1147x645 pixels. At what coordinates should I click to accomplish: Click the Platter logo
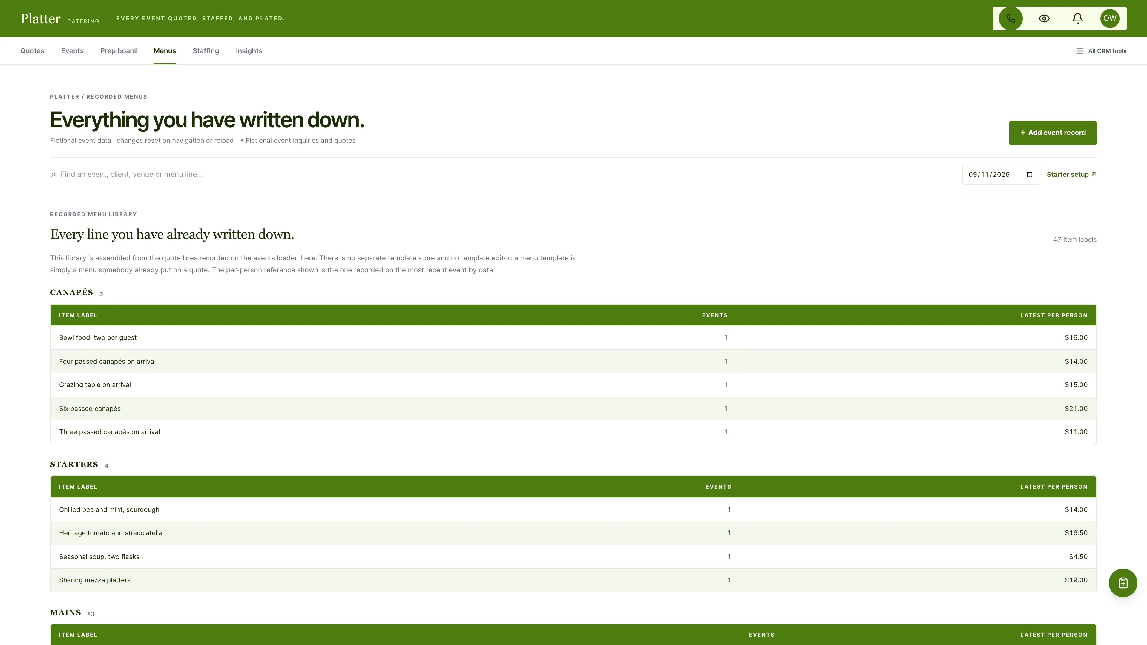click(41, 18)
